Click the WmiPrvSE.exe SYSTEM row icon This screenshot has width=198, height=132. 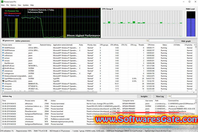[x=3, y=68]
